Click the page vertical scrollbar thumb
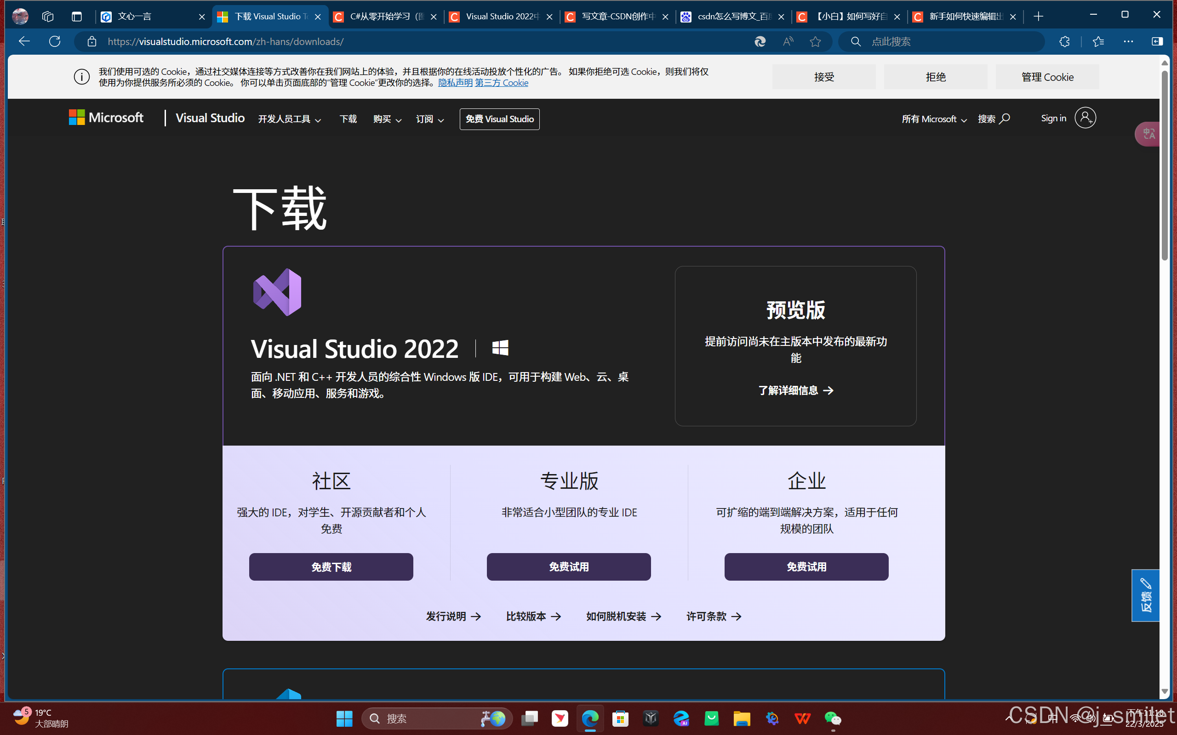This screenshot has height=735, width=1177. (1164, 165)
